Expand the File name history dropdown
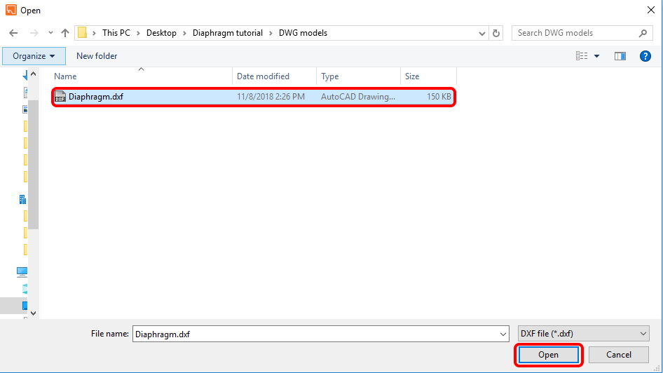 coord(503,334)
